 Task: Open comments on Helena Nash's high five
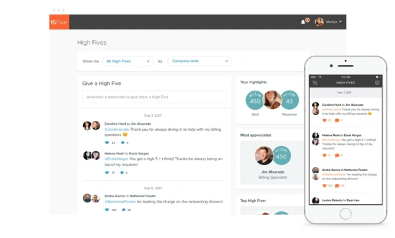tap(122, 173)
